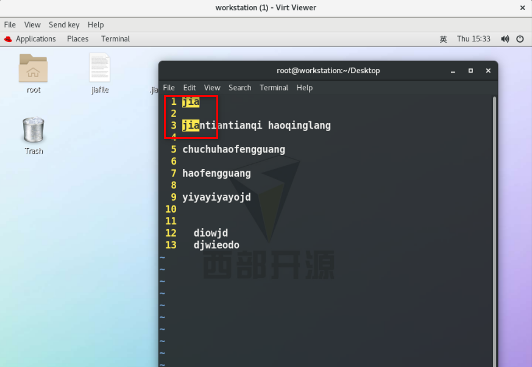The image size is (532, 367).
Task: Open the terminal's Search menu
Action: click(240, 88)
